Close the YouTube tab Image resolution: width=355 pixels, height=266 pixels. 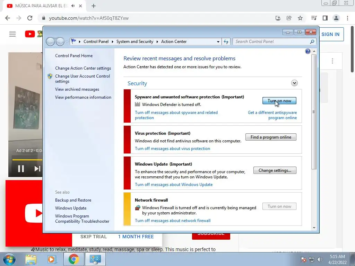click(x=80, y=6)
